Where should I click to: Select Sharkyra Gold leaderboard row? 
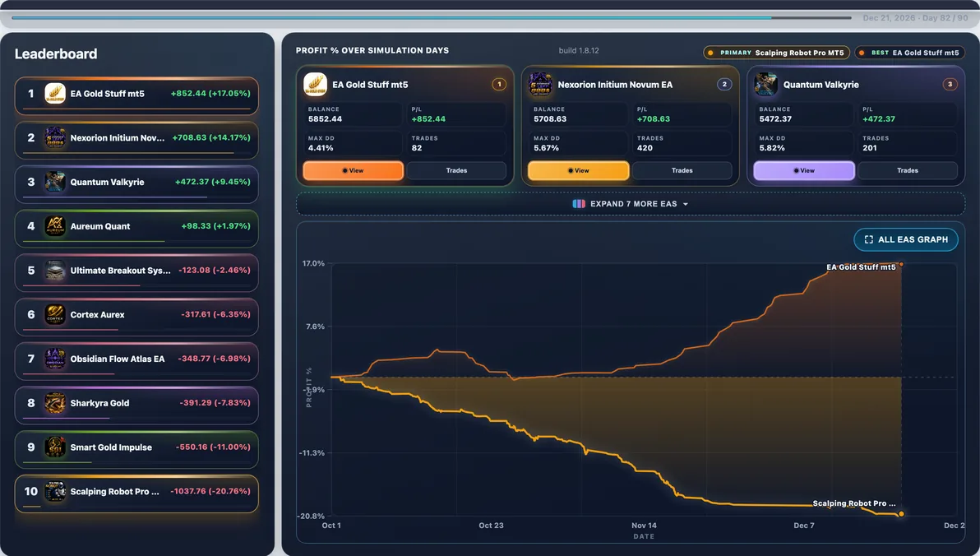coord(136,405)
